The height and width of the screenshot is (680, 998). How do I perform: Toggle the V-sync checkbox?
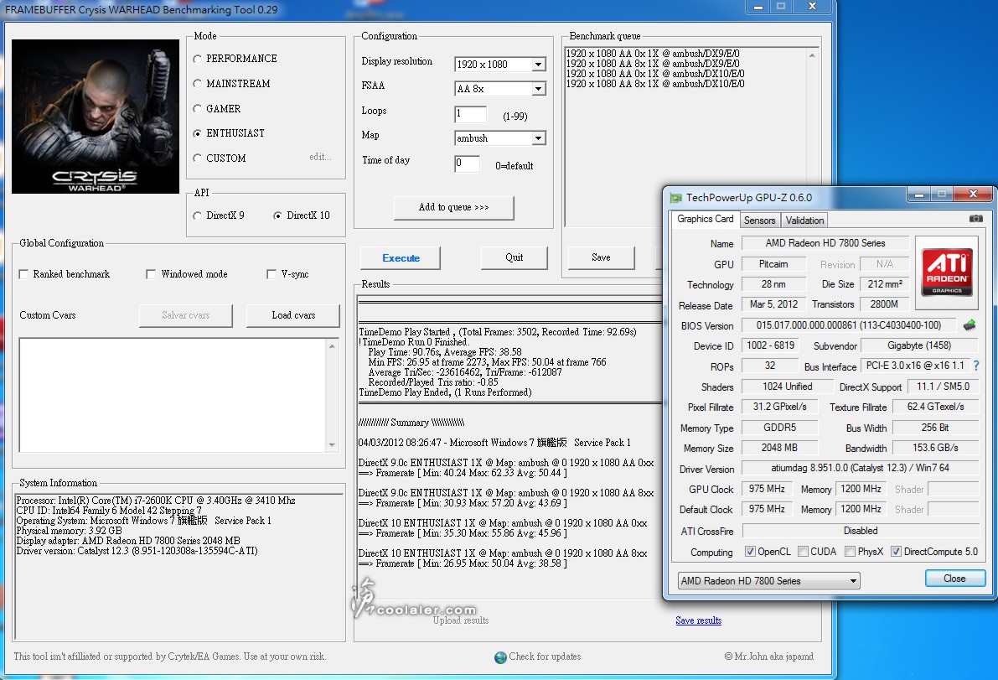[x=271, y=274]
